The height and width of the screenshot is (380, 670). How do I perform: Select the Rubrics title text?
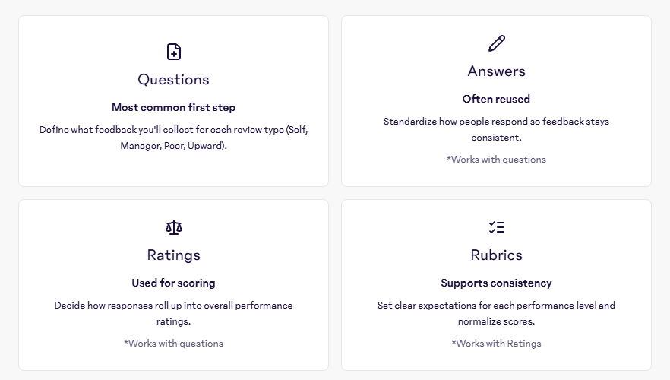(497, 255)
